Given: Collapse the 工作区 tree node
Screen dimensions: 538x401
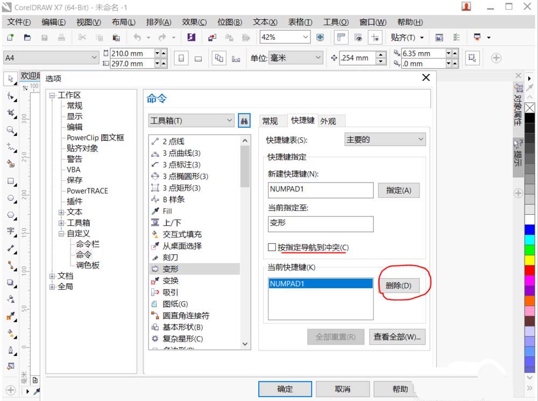Looking at the screenshot, I should (x=52, y=95).
